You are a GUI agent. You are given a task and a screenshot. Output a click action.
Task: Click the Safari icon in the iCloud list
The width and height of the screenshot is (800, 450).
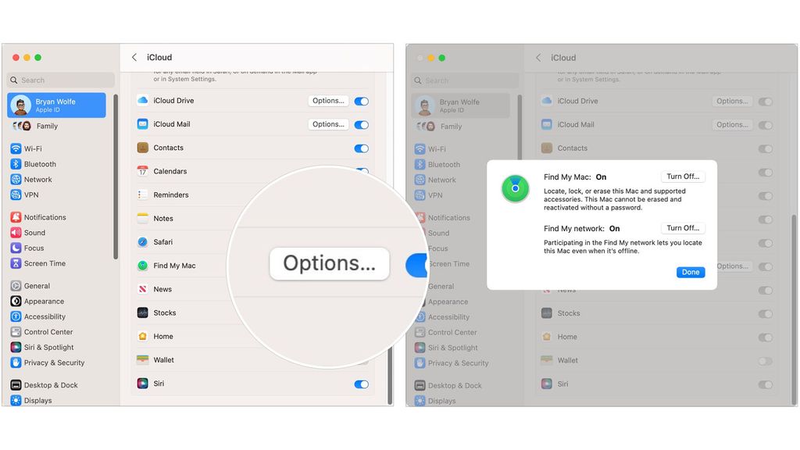(x=143, y=242)
